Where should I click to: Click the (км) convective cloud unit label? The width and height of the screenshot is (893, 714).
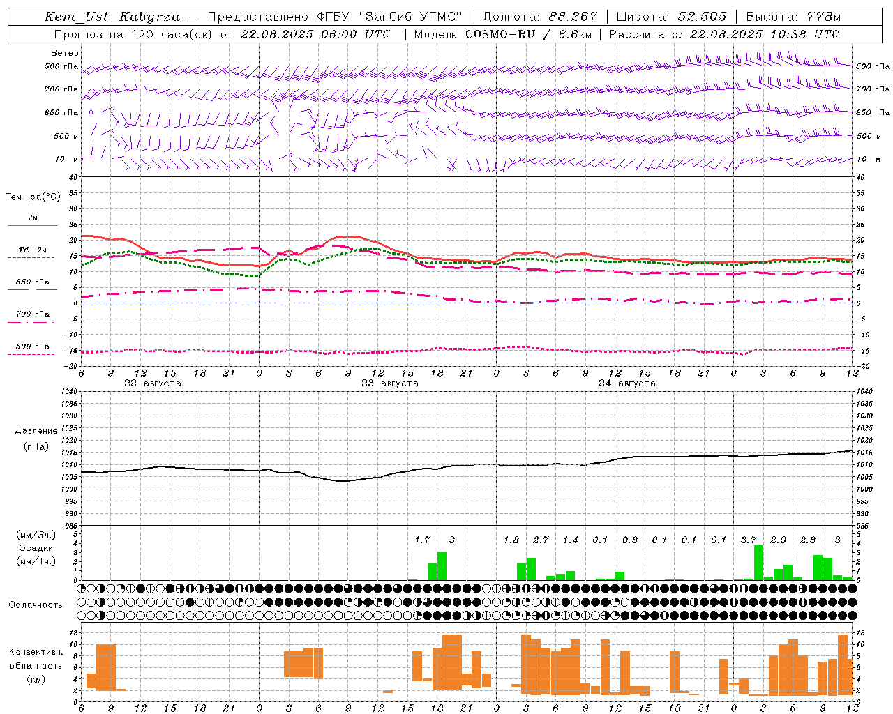36,679
